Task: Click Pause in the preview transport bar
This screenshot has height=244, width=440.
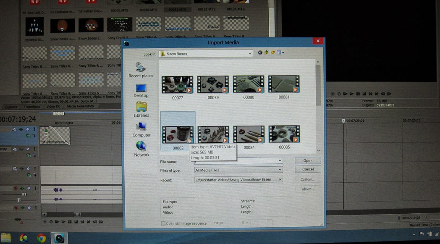Action: pyautogui.click(x=358, y=94)
